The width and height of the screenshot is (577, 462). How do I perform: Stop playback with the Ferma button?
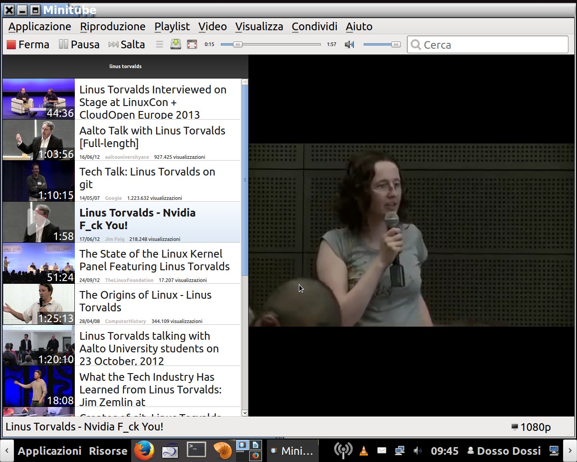pos(28,44)
